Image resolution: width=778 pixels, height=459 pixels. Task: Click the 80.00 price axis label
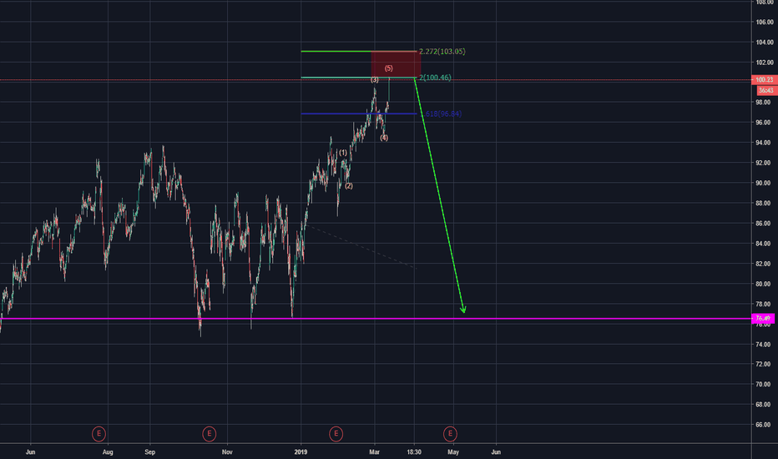tap(765, 285)
